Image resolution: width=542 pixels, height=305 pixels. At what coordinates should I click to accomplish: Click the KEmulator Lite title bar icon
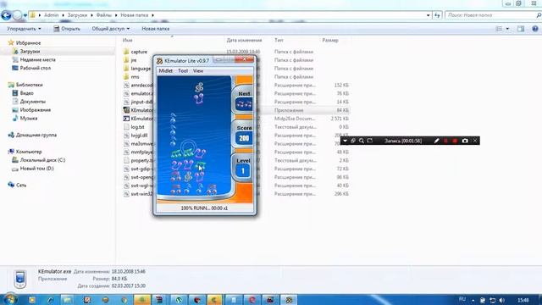[159, 61]
